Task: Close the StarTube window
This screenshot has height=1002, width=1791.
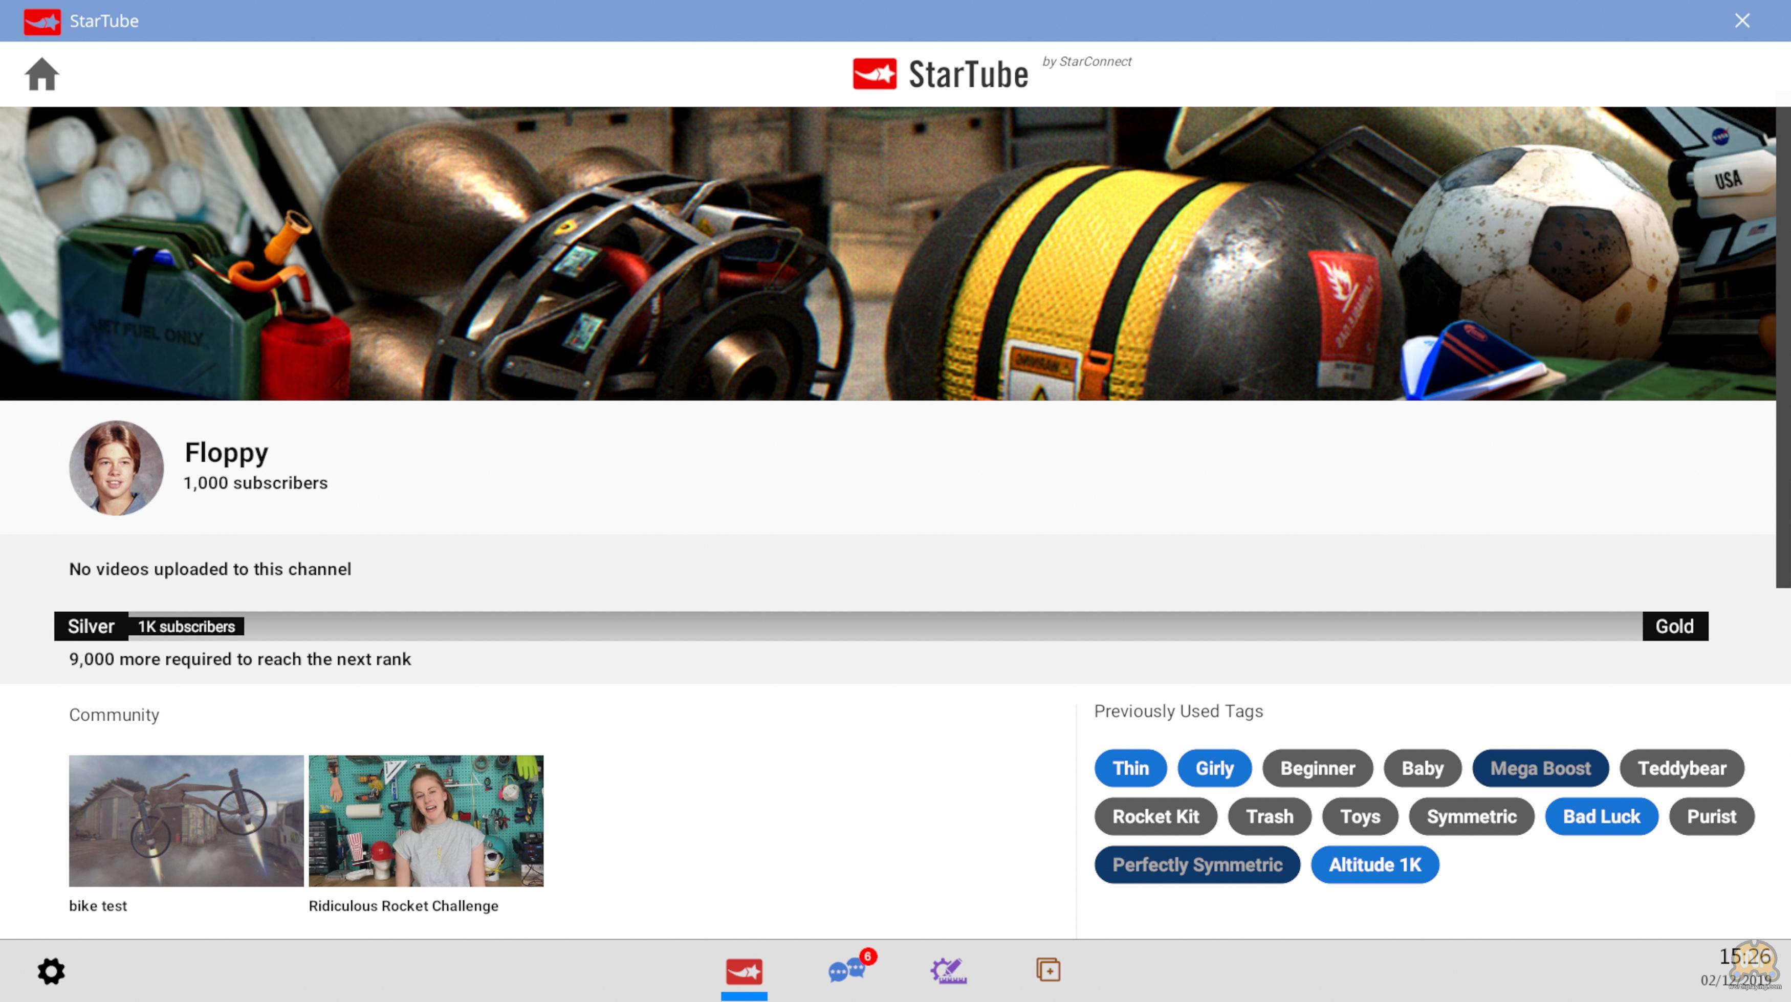Action: point(1742,21)
